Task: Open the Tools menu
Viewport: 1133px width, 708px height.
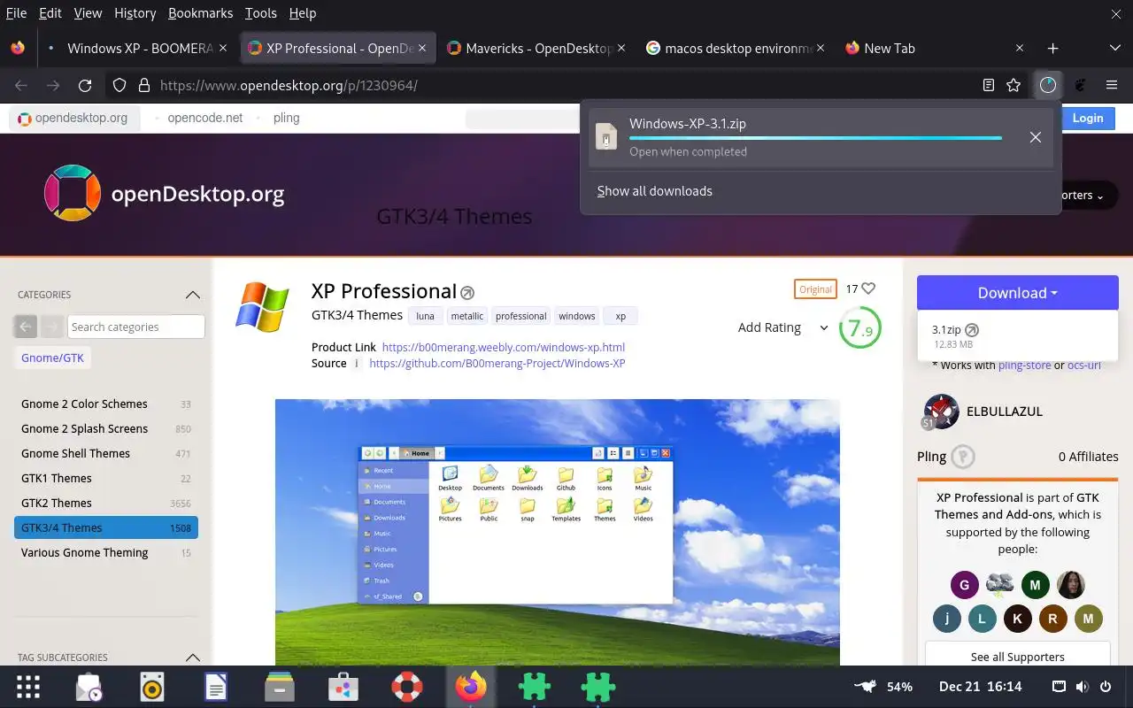Action: (x=260, y=13)
